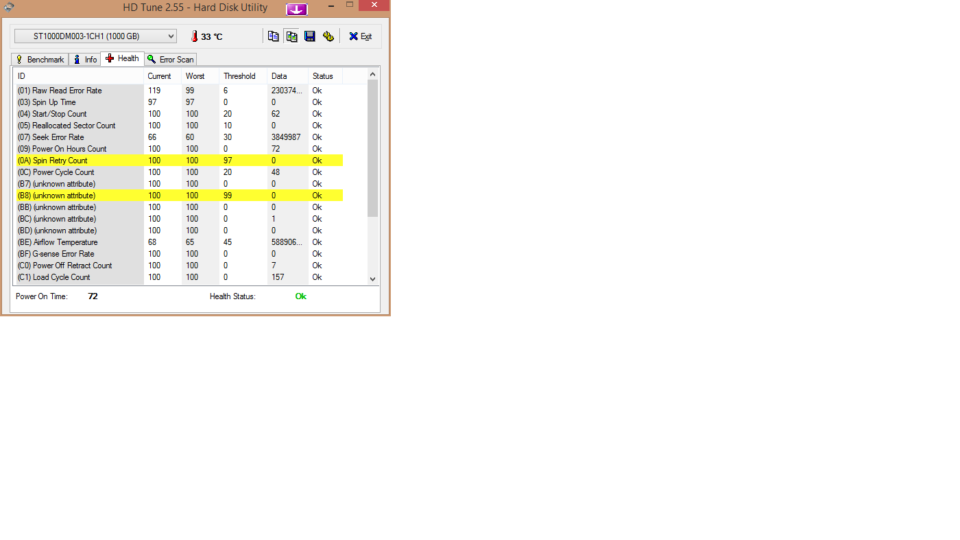Screen dimensions: 960x540
Task: Click the scrollbar up arrow
Action: (x=373, y=74)
